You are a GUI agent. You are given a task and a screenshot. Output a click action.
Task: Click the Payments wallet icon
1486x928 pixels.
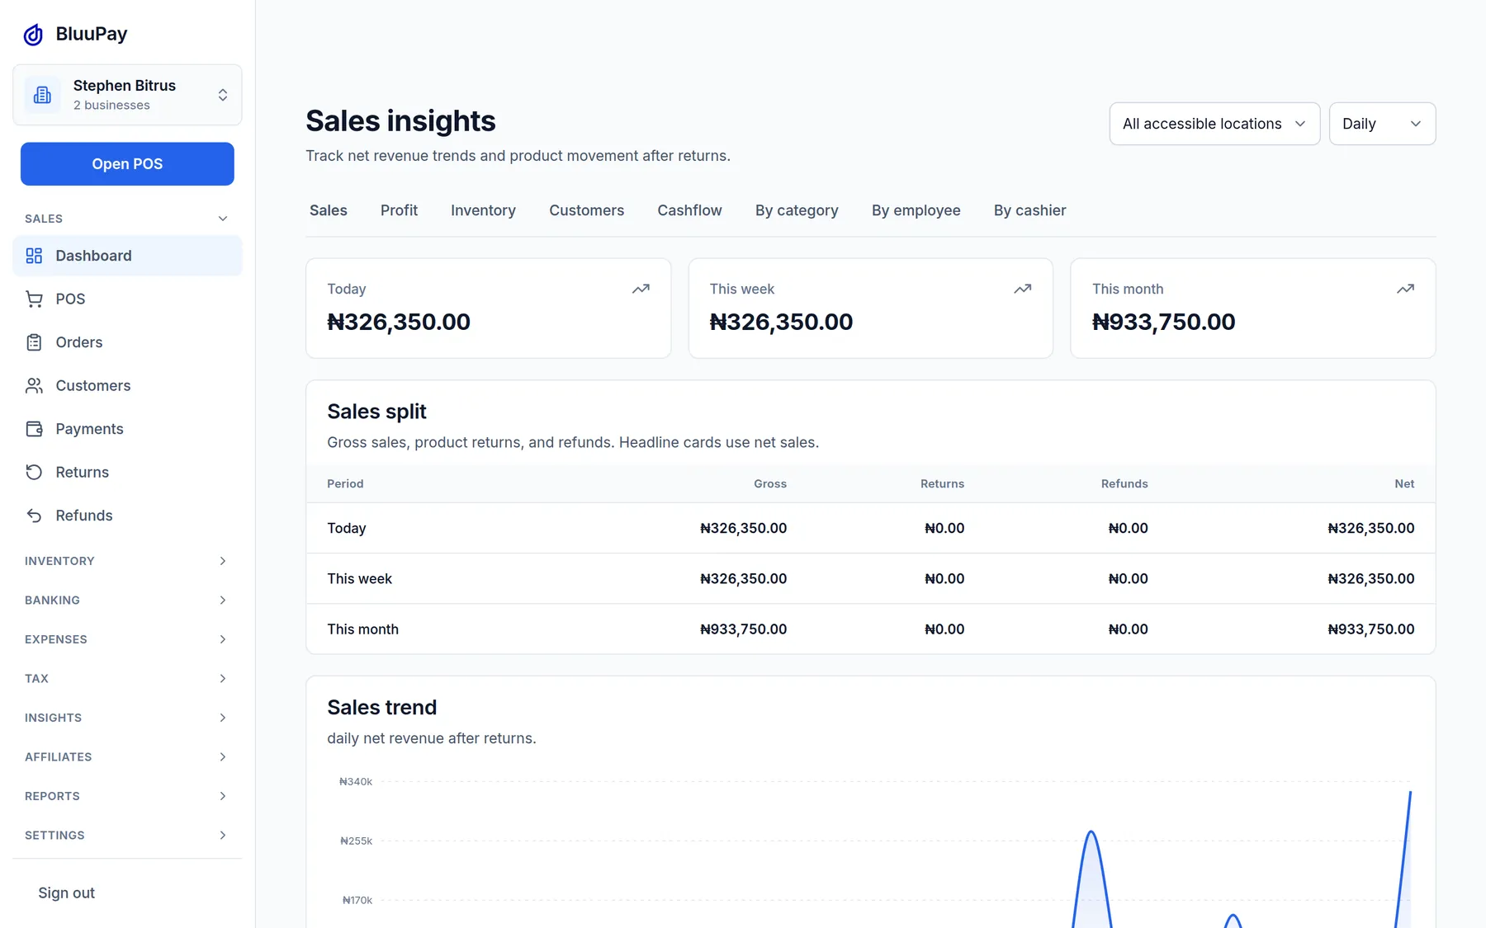[34, 429]
